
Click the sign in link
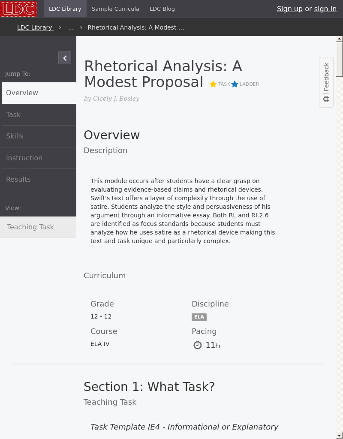coord(325,9)
